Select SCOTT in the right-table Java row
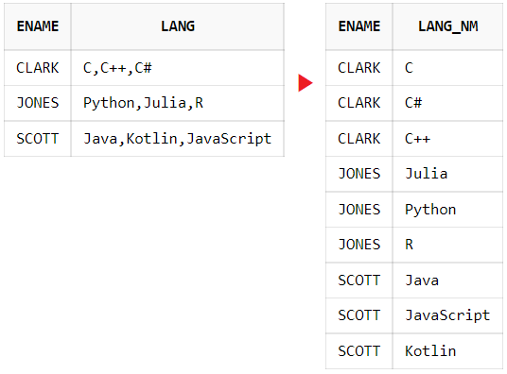Image resolution: width=507 pixels, height=374 pixels. pos(358,280)
